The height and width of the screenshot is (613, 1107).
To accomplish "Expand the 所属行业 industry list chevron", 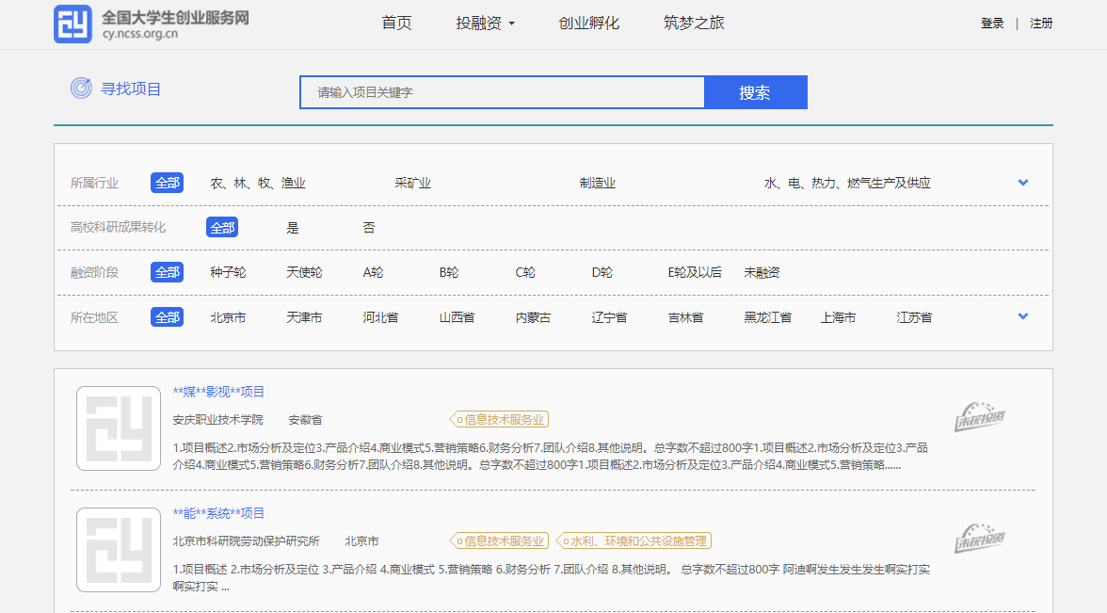I will tap(1023, 183).
